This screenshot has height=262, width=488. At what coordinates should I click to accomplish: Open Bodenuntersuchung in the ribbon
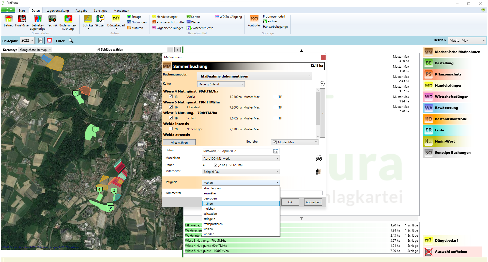68,19
